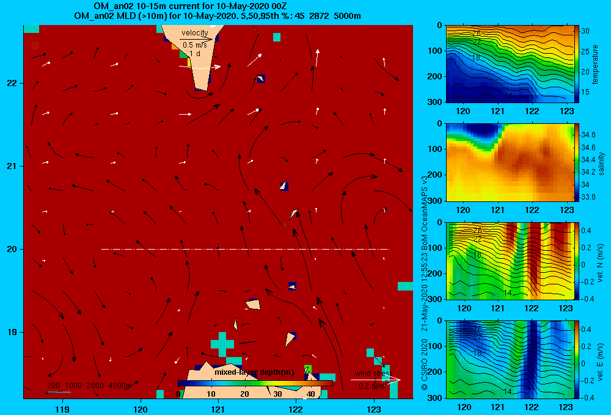The height and width of the screenshot is (415, 611).
Task: Click the "vel. N (m/s)" axis label
Action: [601, 263]
